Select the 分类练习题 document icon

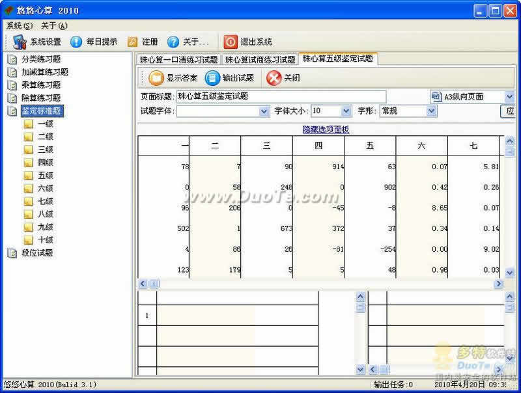coord(12,59)
